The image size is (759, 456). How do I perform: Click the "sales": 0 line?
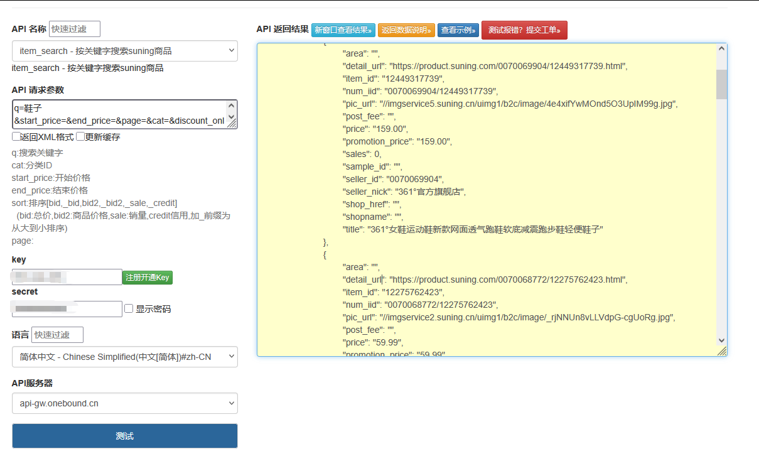362,154
